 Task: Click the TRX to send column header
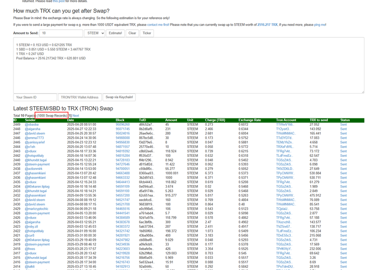pyautogui.click(x=319, y=120)
